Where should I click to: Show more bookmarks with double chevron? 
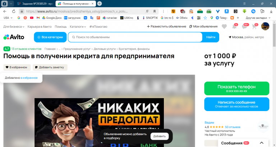click(x=238, y=18)
